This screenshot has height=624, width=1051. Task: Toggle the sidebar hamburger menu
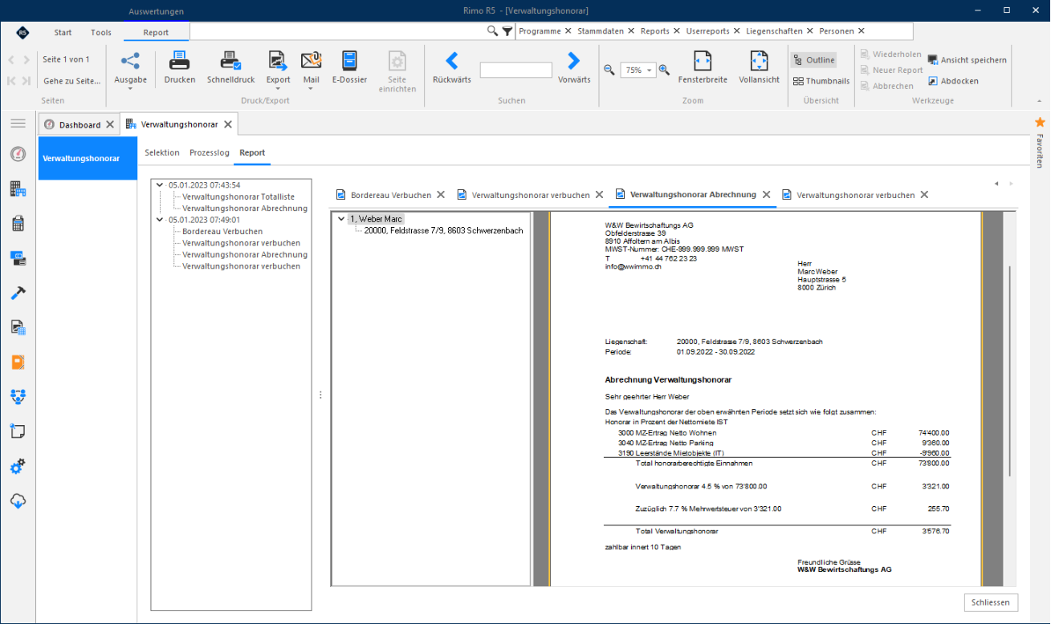coord(18,124)
